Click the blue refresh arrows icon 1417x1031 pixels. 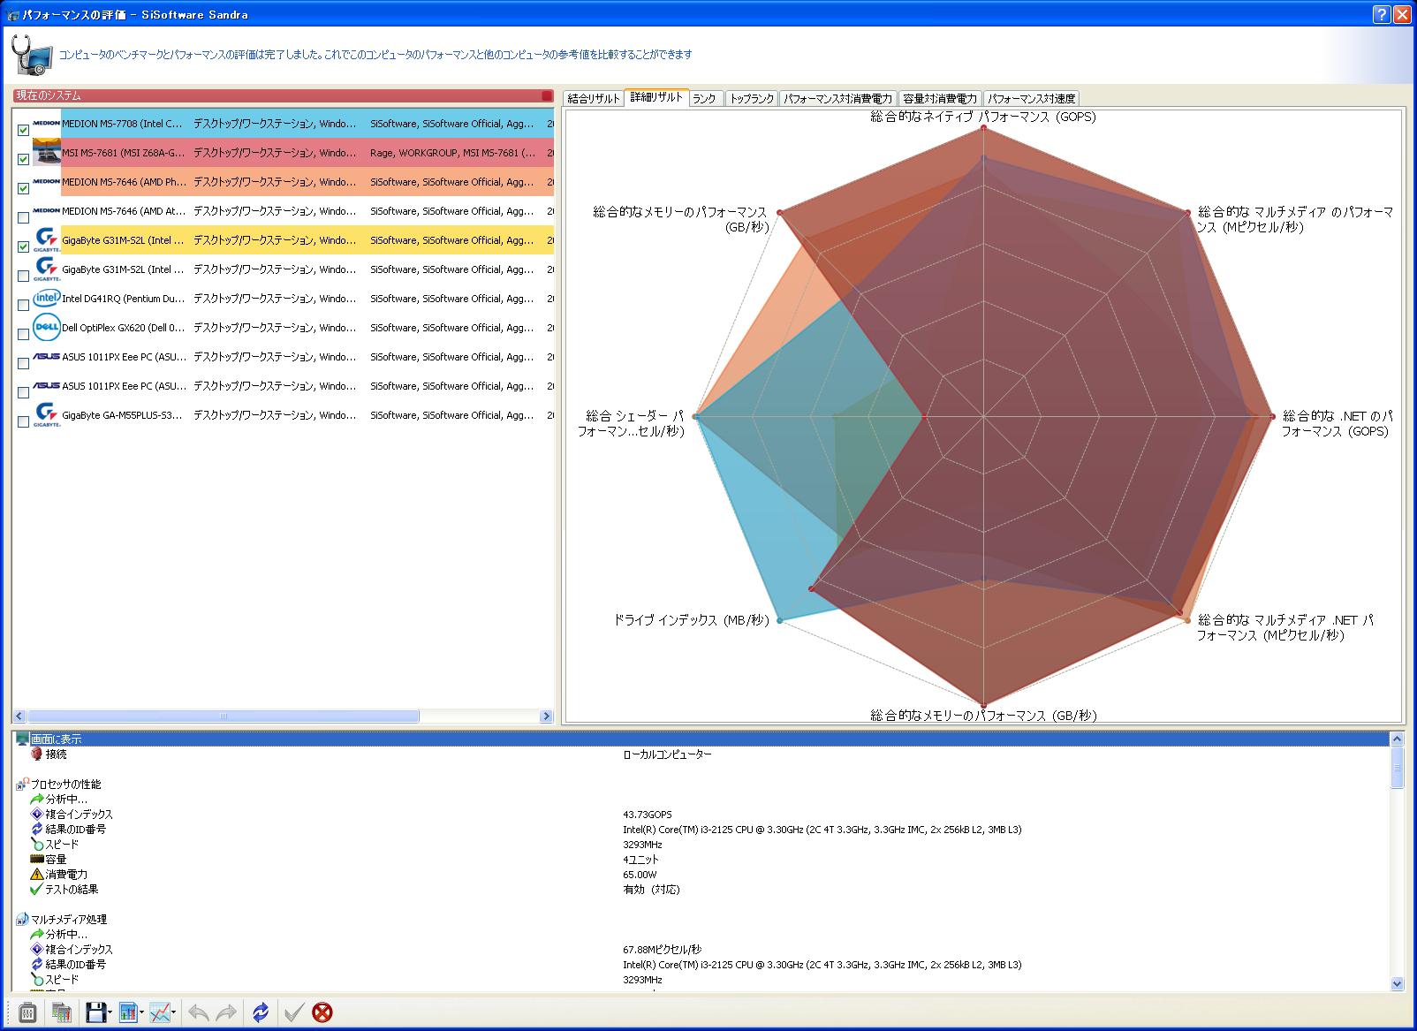260,1012
